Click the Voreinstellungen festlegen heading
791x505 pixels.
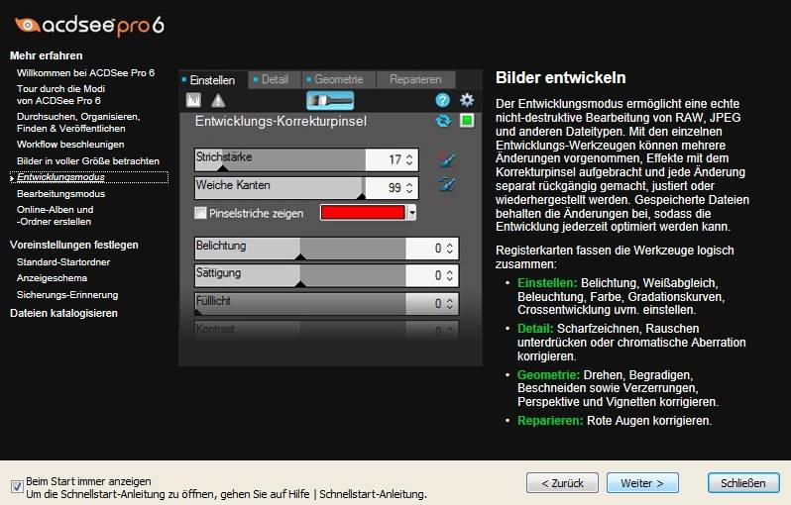[74, 245]
